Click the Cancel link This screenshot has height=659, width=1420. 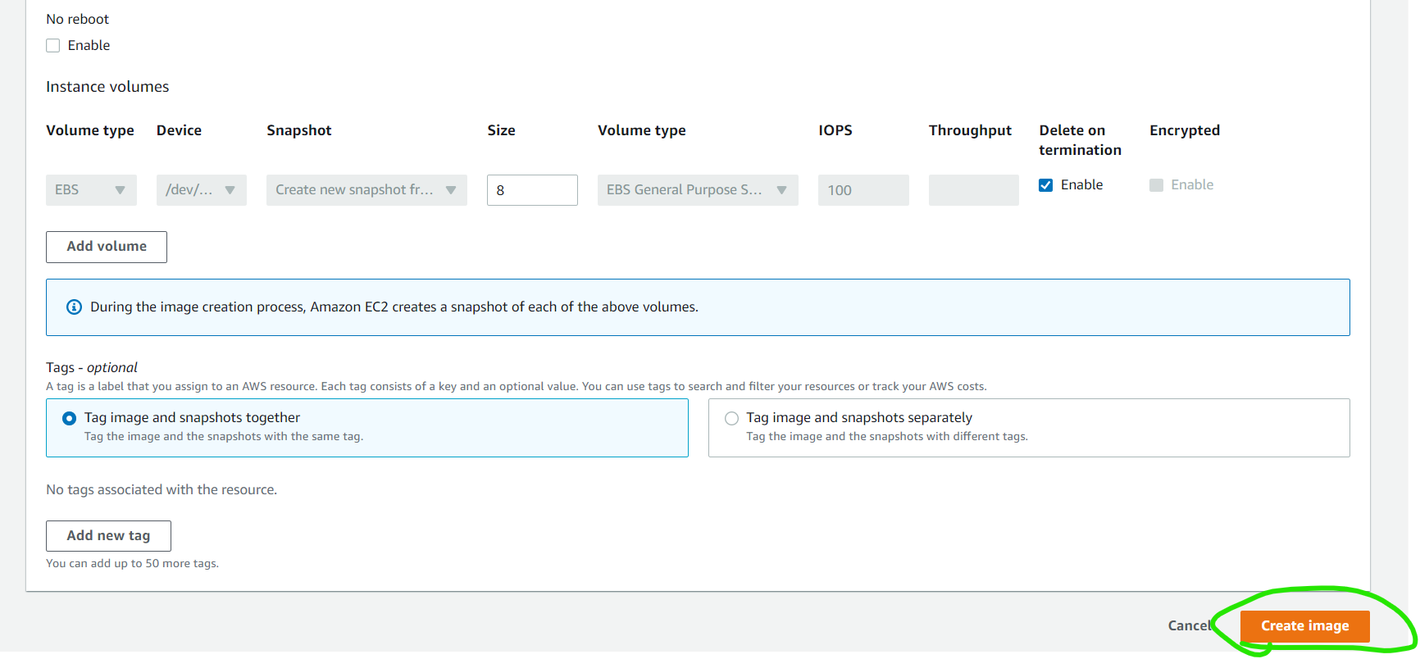(x=1190, y=626)
